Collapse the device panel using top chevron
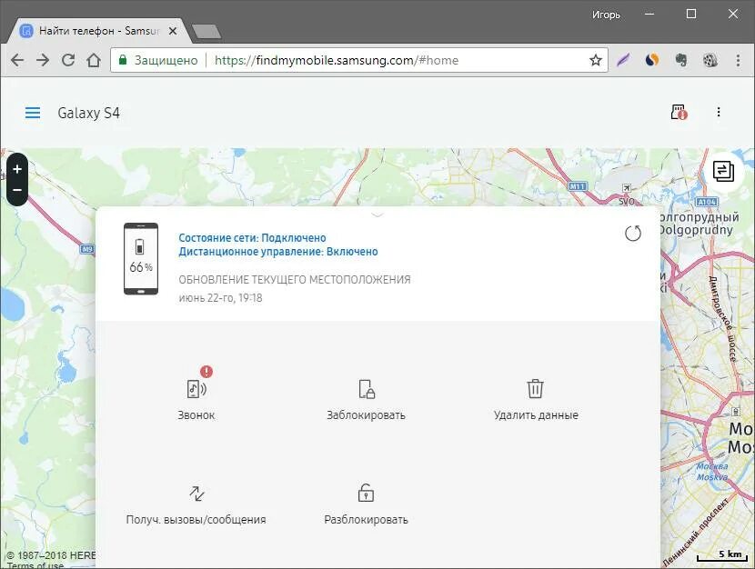The height and width of the screenshot is (569, 755). coord(377,215)
